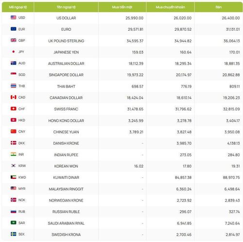243x242 pixels.
Task: Select the SINGAPORE DOLLAR row name
Action: 66,75
